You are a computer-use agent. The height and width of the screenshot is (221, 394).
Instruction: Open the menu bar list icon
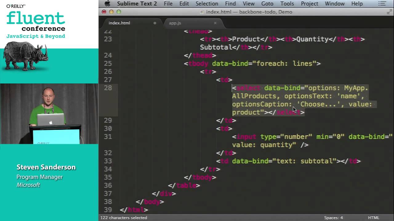pos(382,4)
